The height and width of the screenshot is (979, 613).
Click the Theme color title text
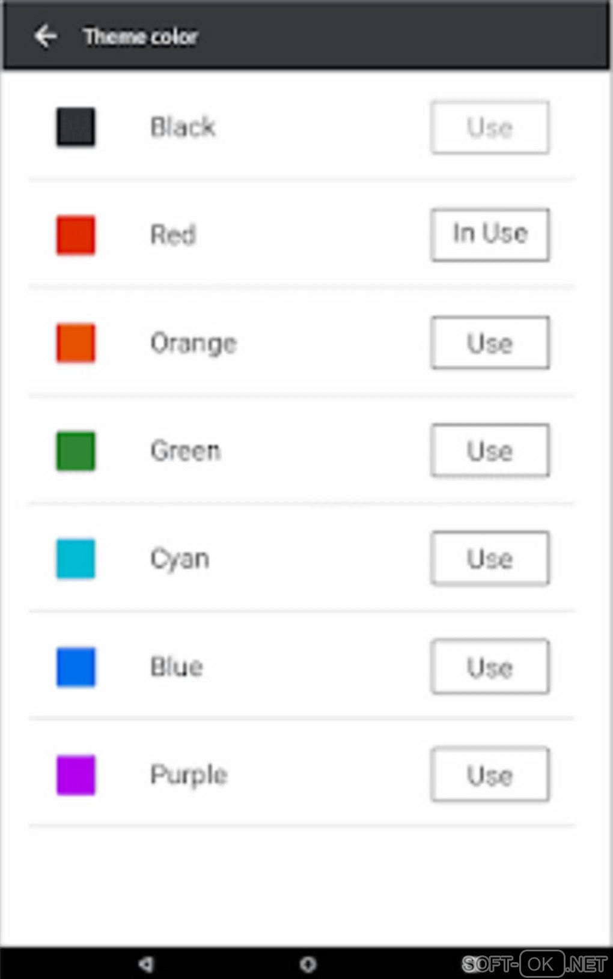(141, 37)
